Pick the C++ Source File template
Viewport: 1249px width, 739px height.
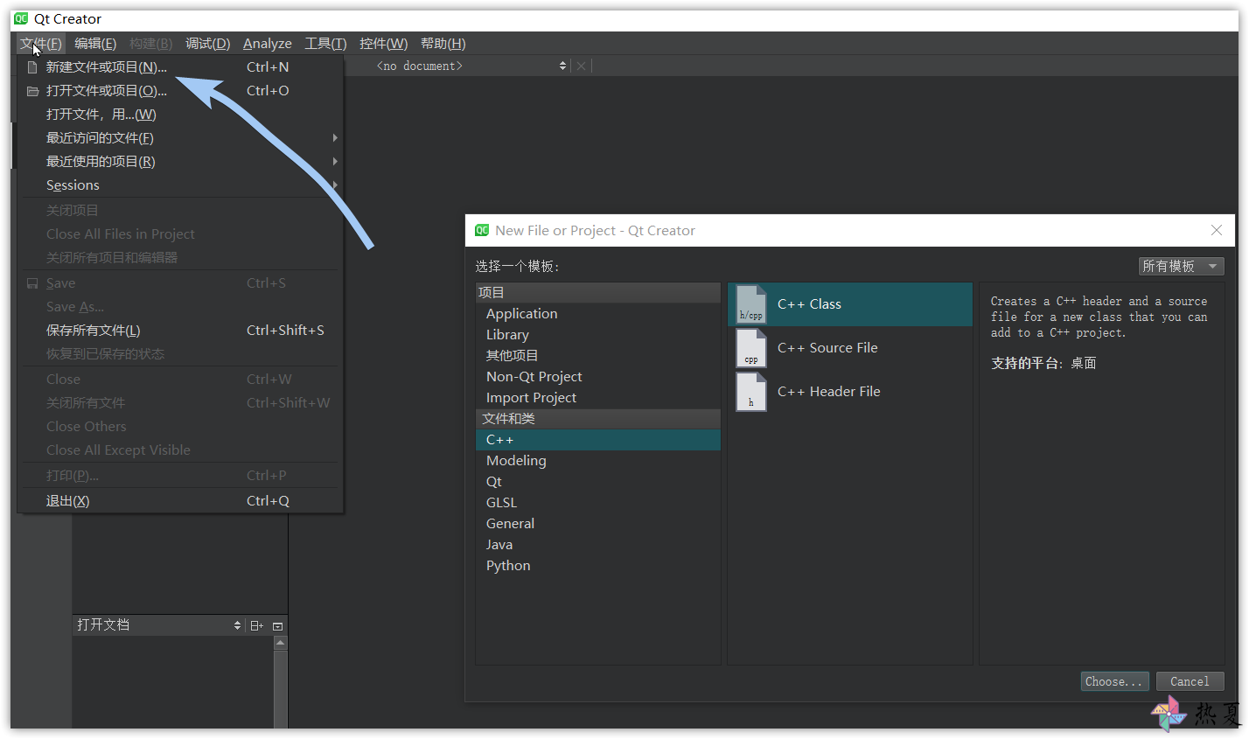click(x=850, y=348)
